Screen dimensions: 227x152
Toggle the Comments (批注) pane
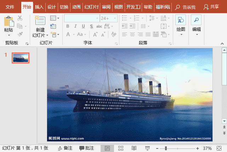pos(86,148)
